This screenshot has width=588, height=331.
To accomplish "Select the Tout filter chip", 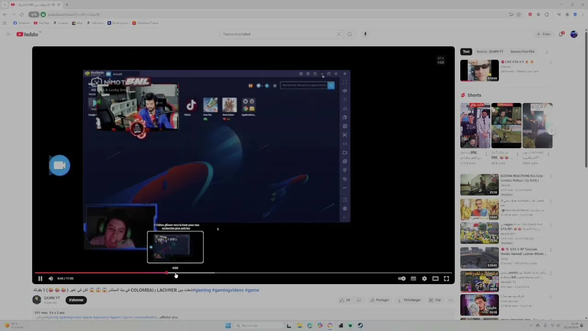I will pyautogui.click(x=466, y=51).
